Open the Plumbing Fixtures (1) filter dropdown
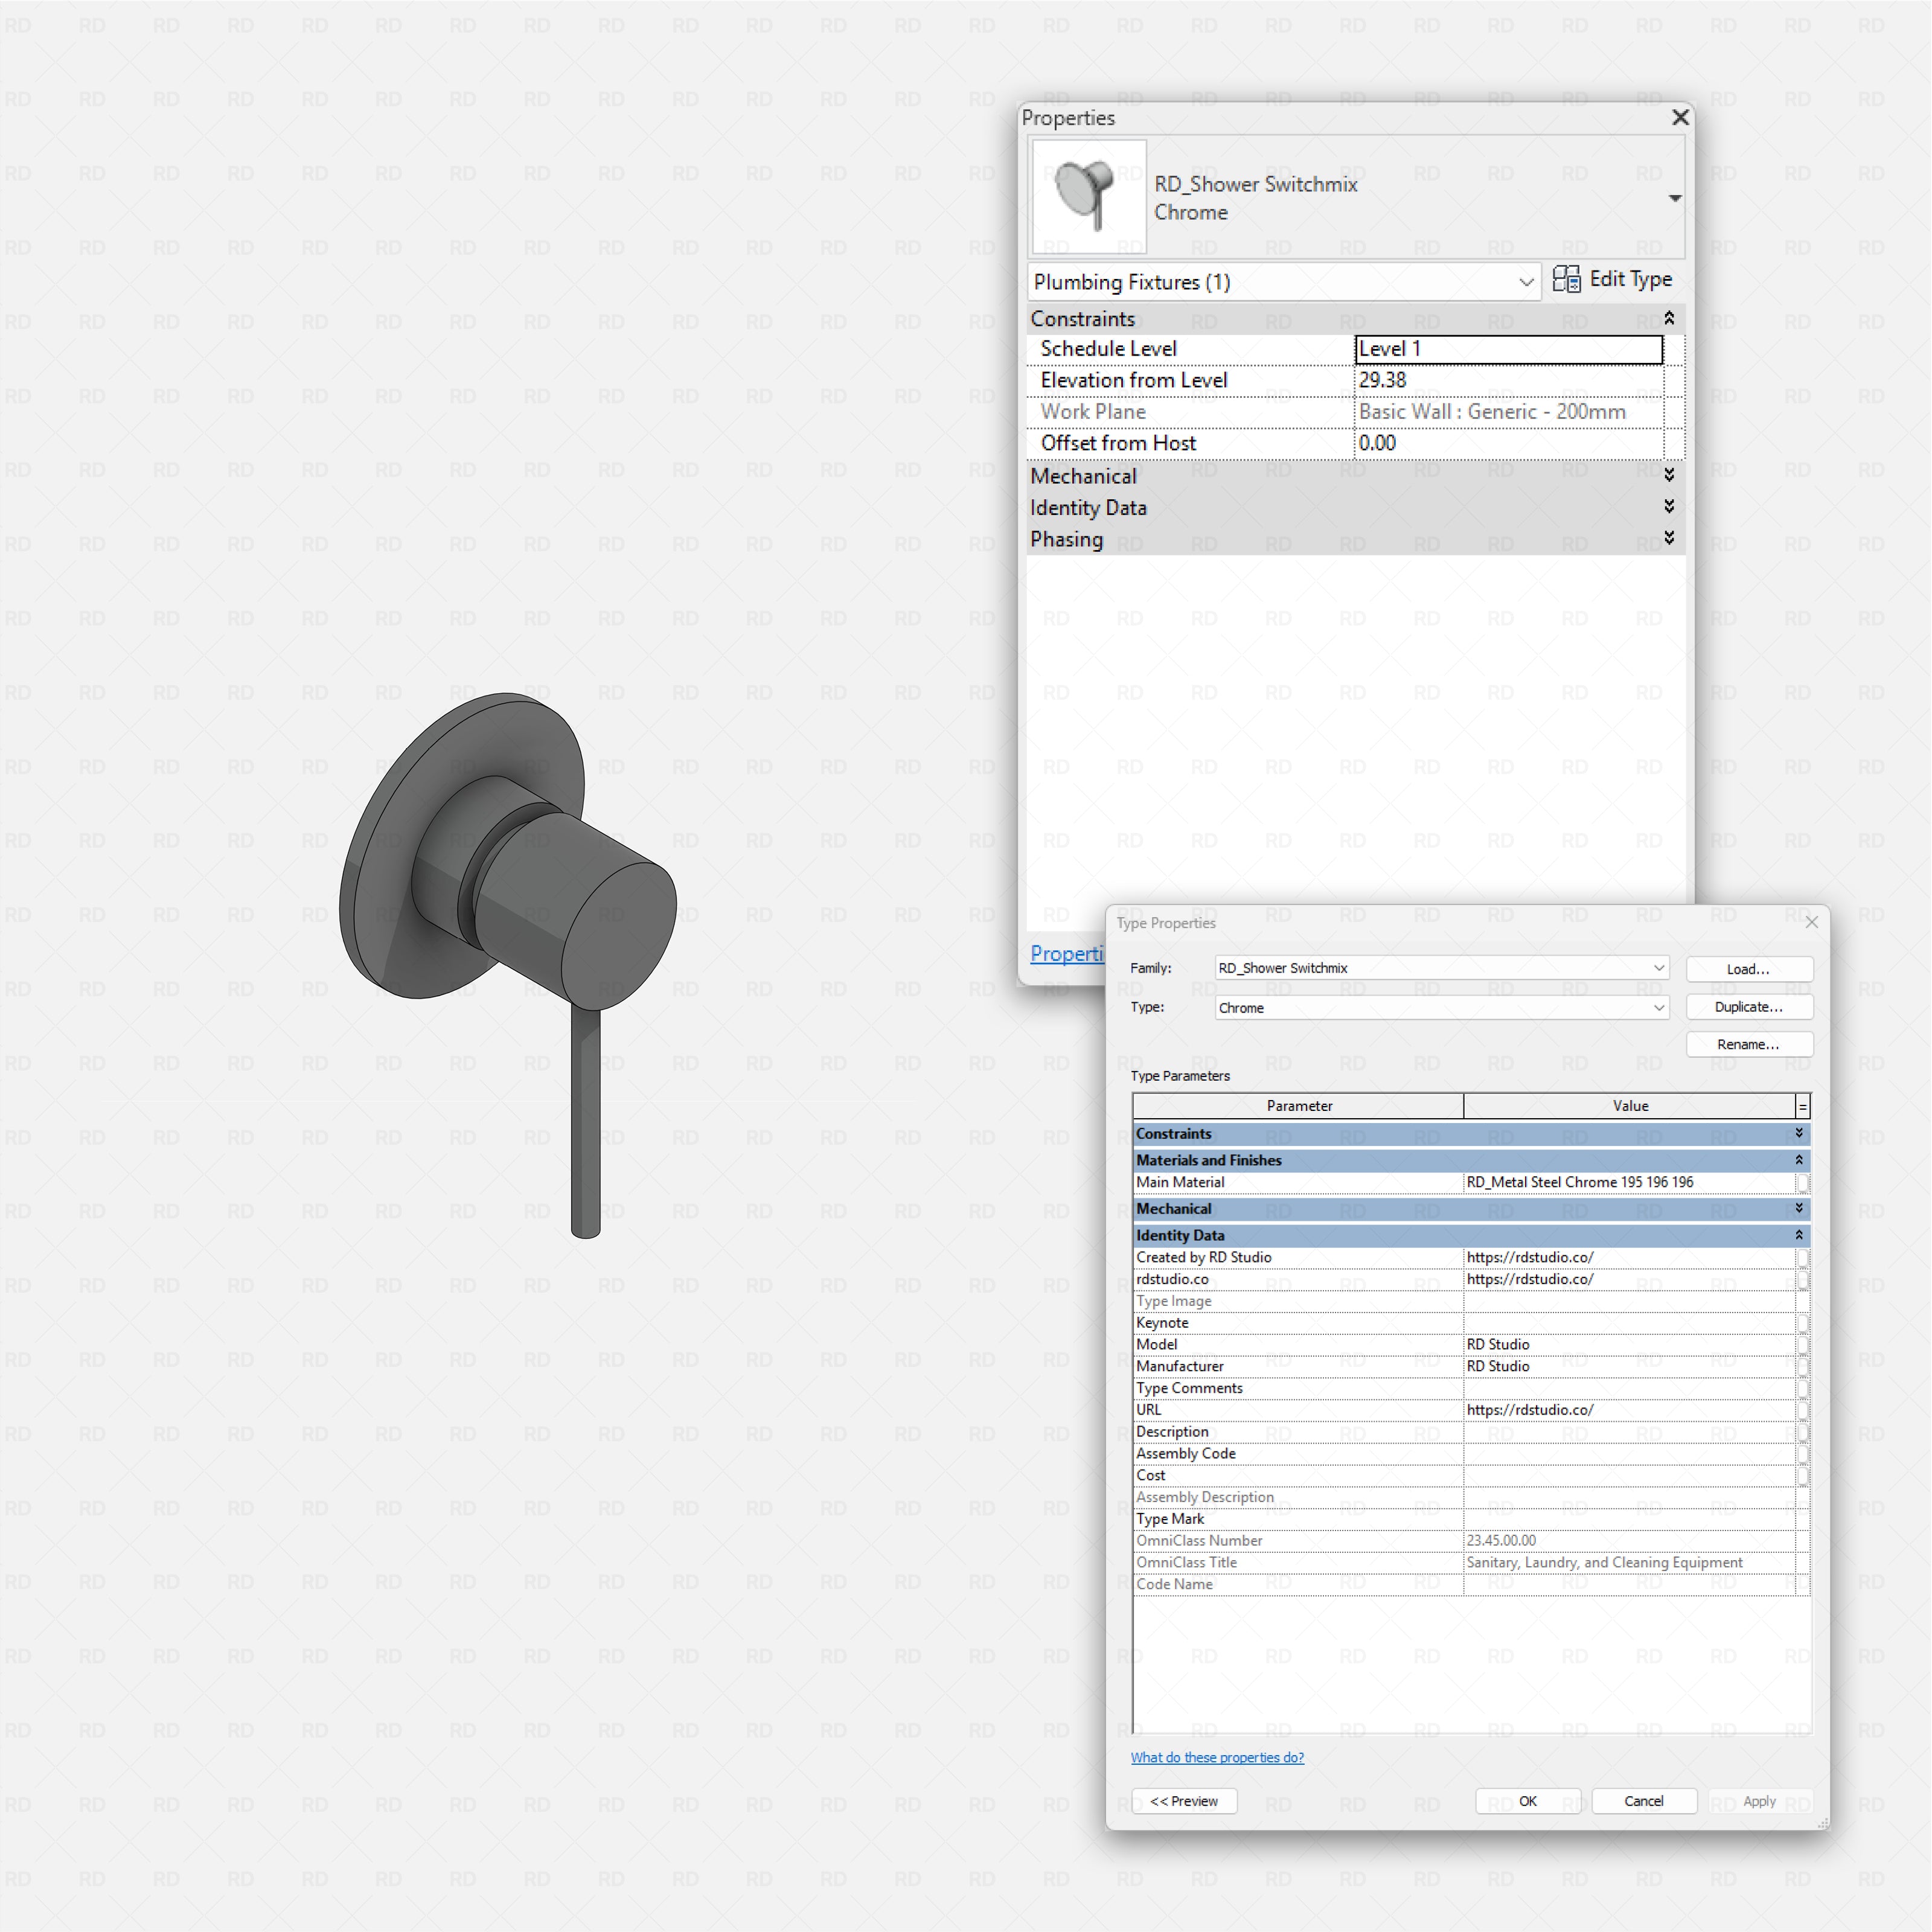Viewport: 1932px width, 1932px height. click(1284, 282)
